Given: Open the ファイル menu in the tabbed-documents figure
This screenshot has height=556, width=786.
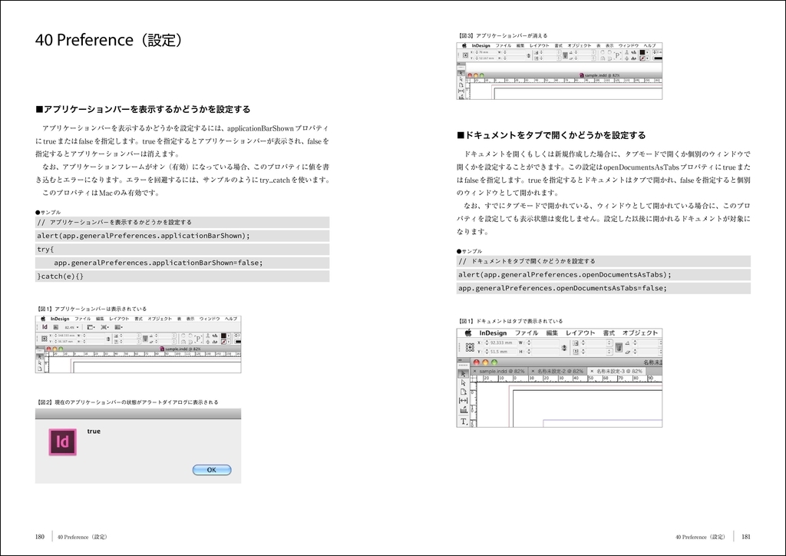Looking at the screenshot, I should 527,333.
